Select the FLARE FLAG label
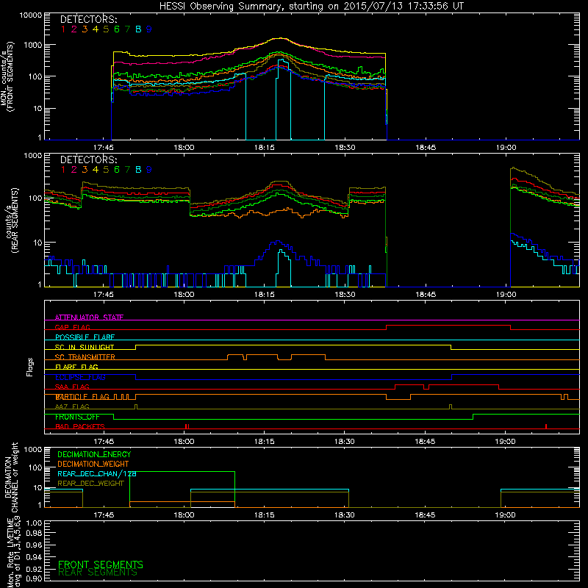Viewport: 588px width, 588px height. [x=76, y=367]
